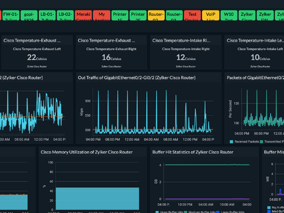The image size is (284, 213).
Task: Click the Buffer Mis widget title
Action: [x=274, y=152]
